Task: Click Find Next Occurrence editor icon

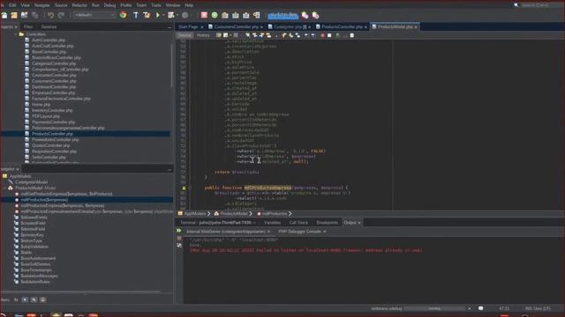Action: (261, 35)
